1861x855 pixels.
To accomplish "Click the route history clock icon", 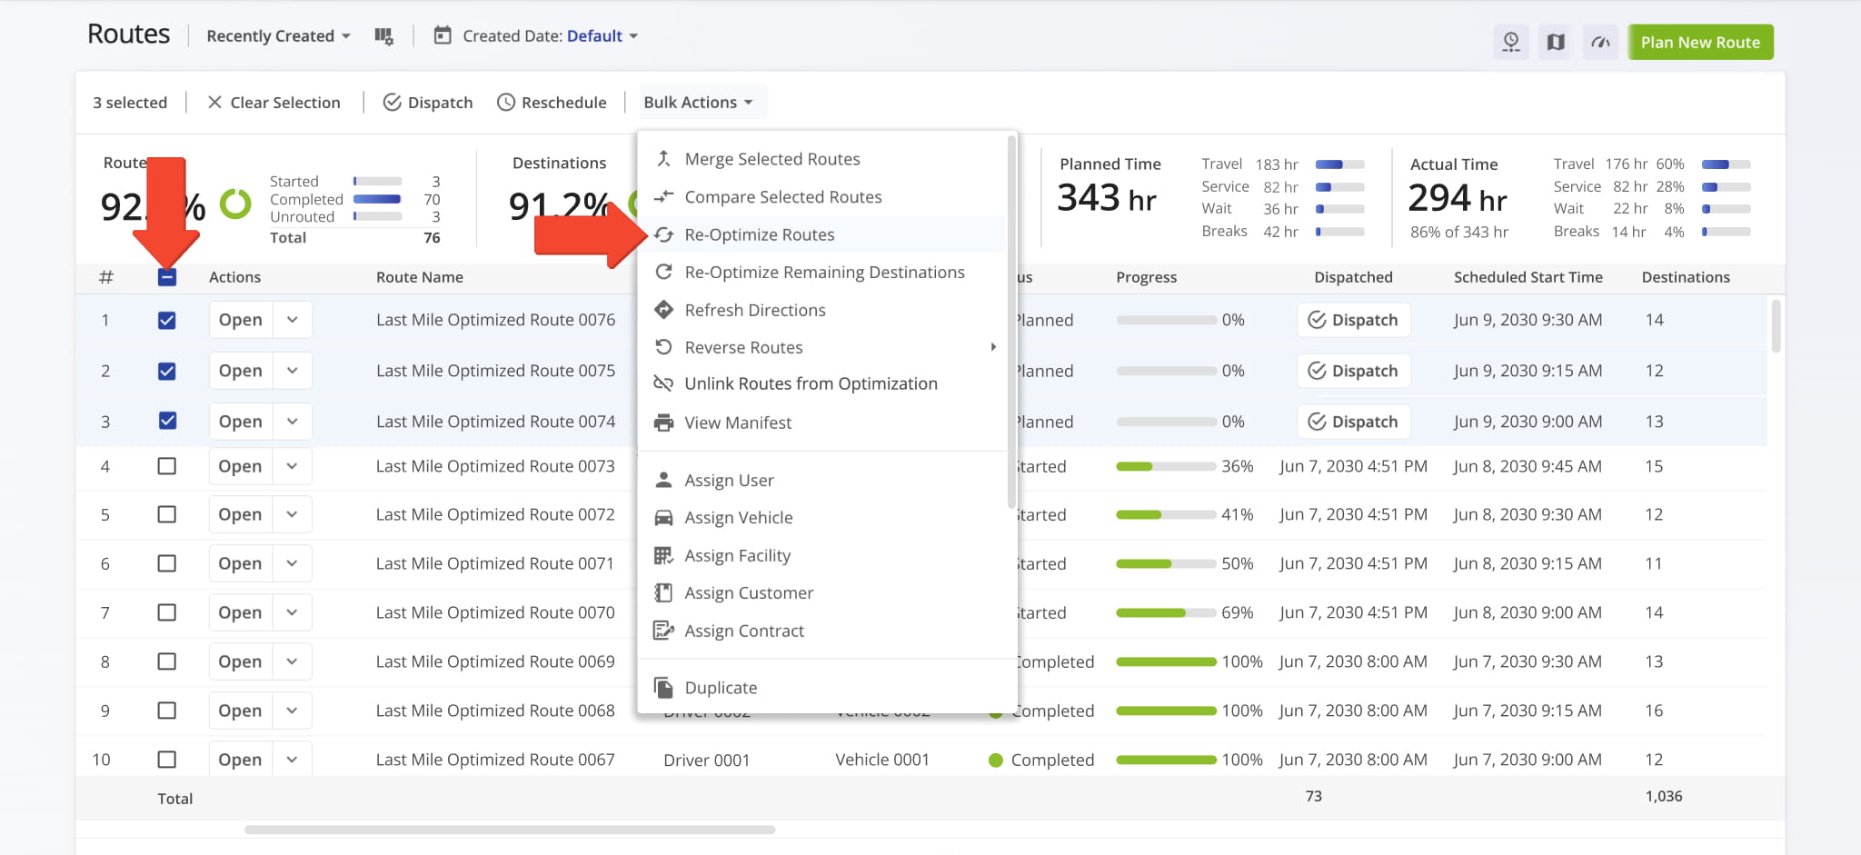I will pyautogui.click(x=1511, y=42).
